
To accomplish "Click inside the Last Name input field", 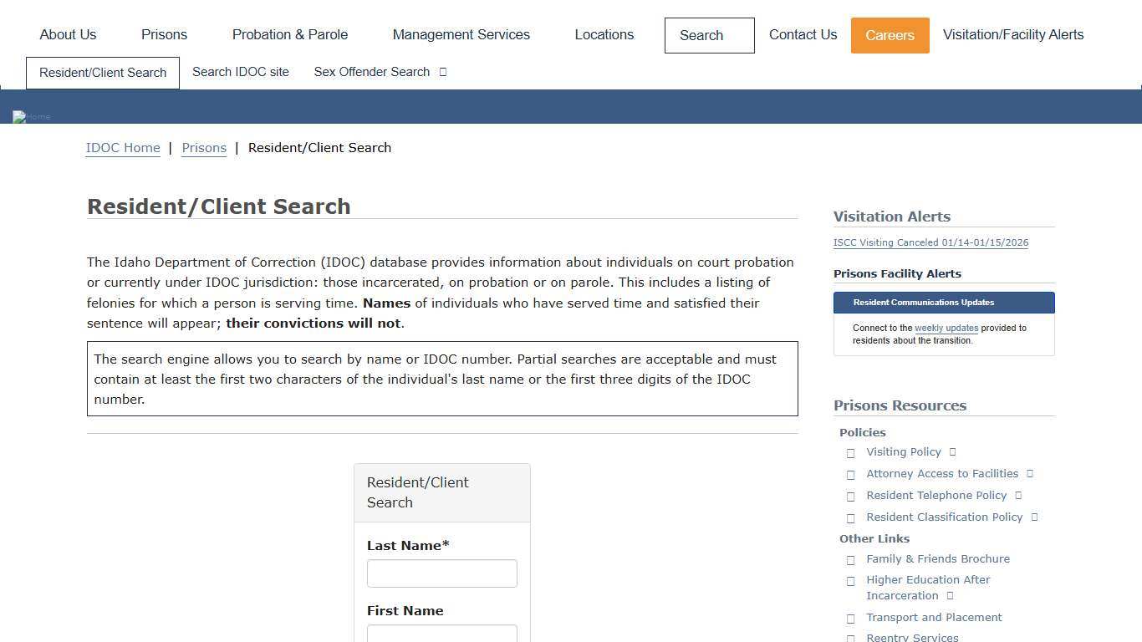I will tap(441, 573).
